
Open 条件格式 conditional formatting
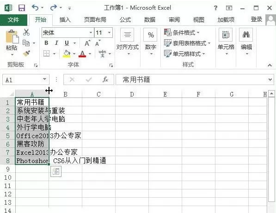coord(182,32)
